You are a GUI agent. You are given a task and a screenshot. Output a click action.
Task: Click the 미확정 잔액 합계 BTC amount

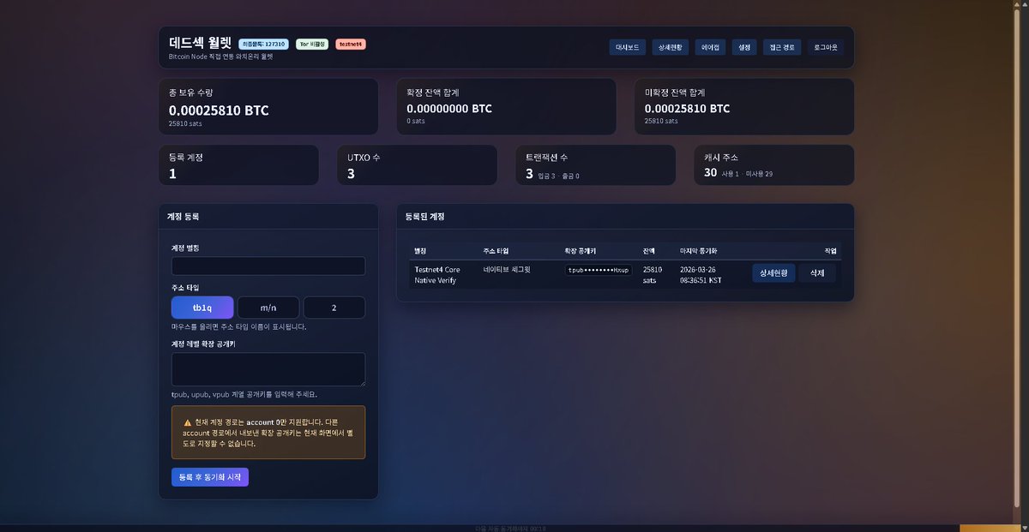(687, 109)
